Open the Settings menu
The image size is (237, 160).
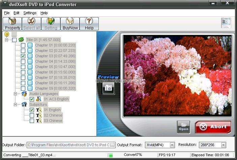tap(30, 13)
